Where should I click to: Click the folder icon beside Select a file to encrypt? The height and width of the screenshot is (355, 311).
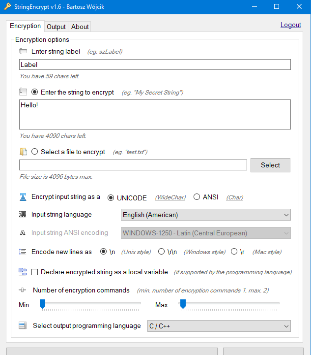pos(23,152)
